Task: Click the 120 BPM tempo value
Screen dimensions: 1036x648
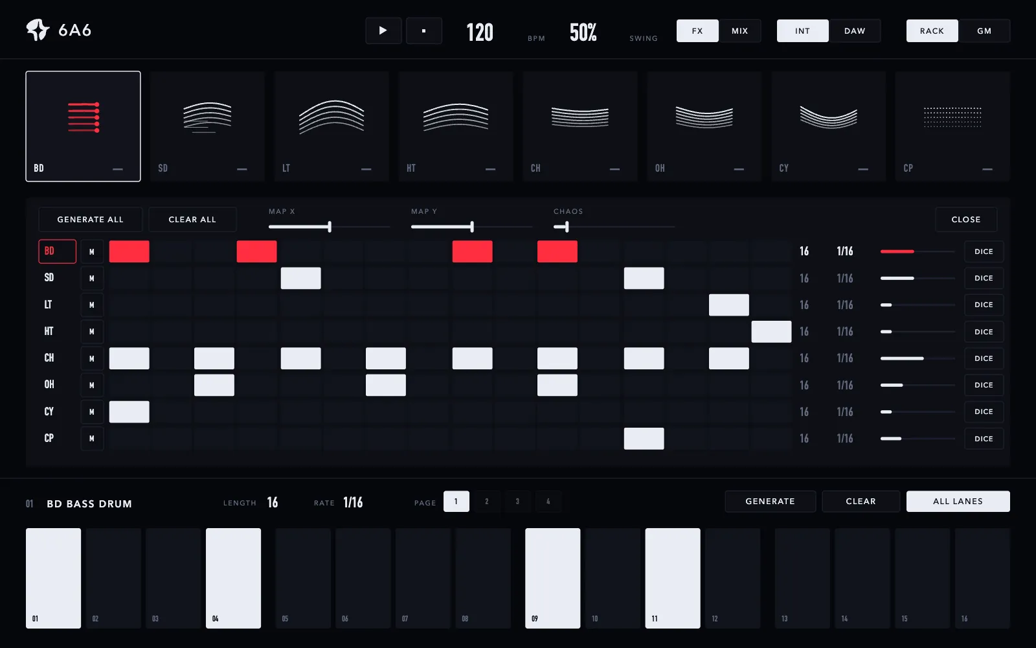Action: click(480, 32)
